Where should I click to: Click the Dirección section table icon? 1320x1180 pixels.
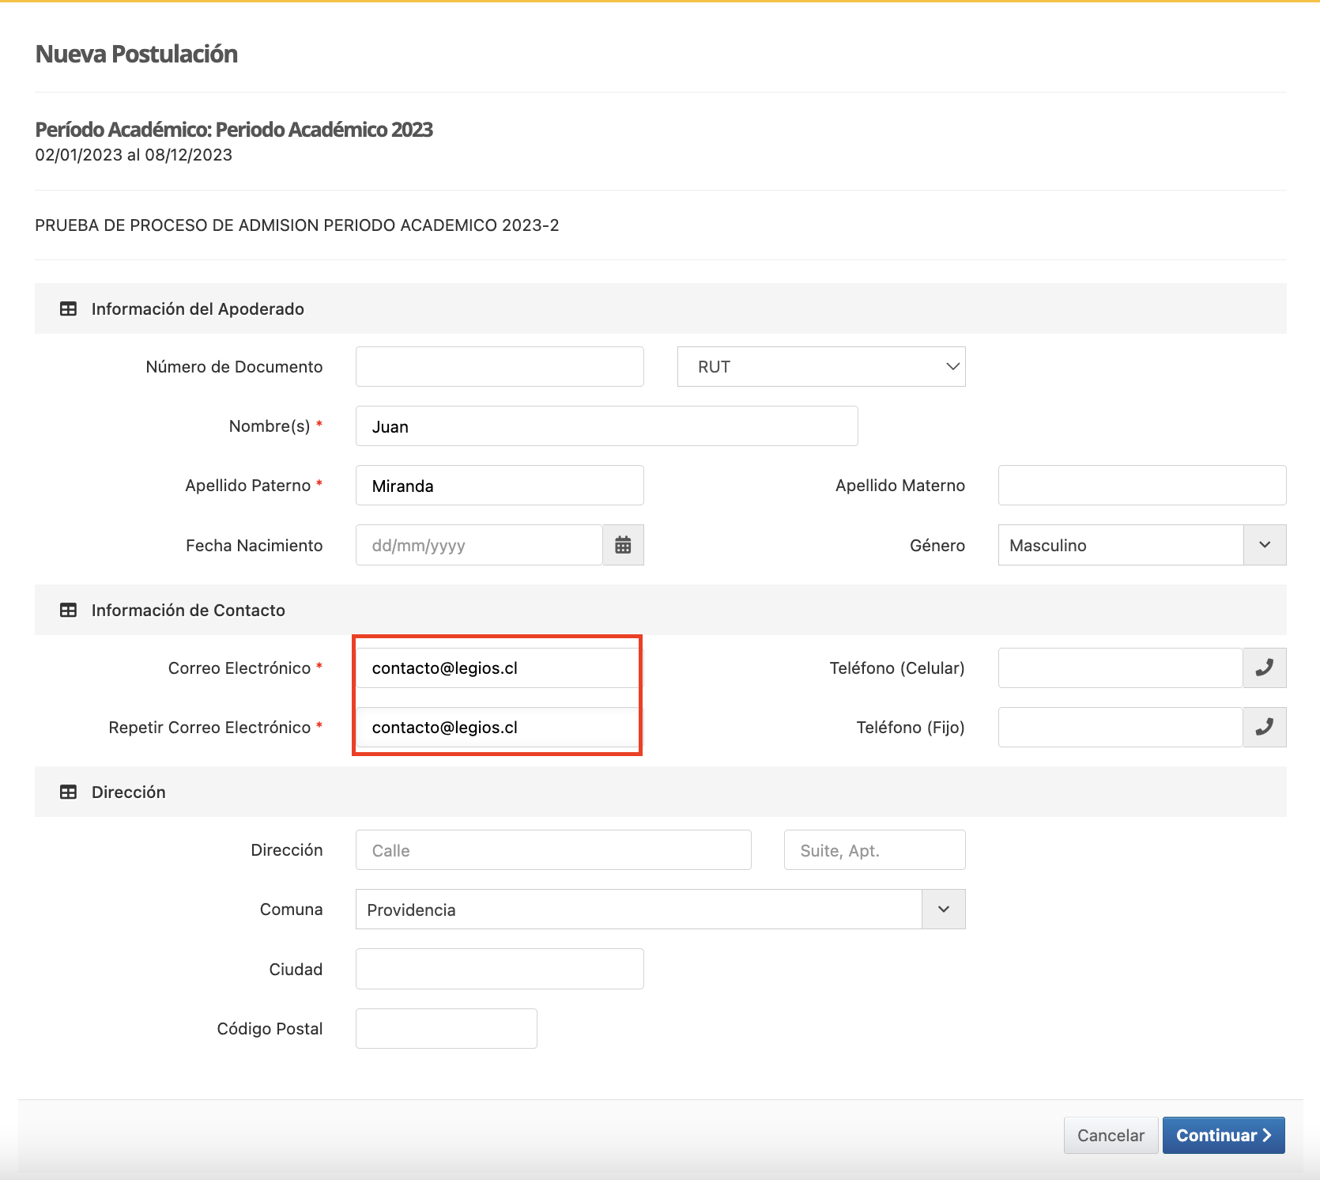pyautogui.click(x=69, y=792)
